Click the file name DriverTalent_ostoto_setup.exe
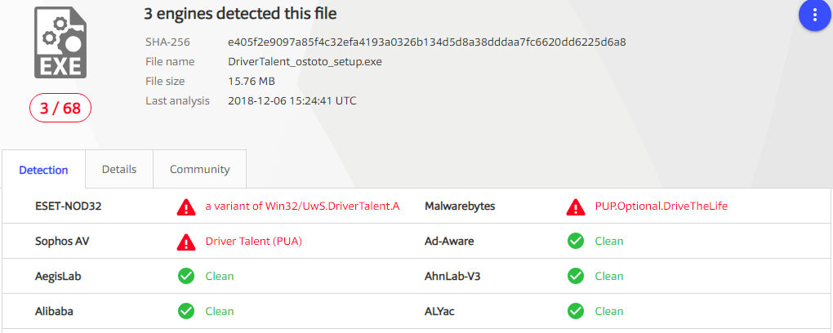 (x=305, y=61)
